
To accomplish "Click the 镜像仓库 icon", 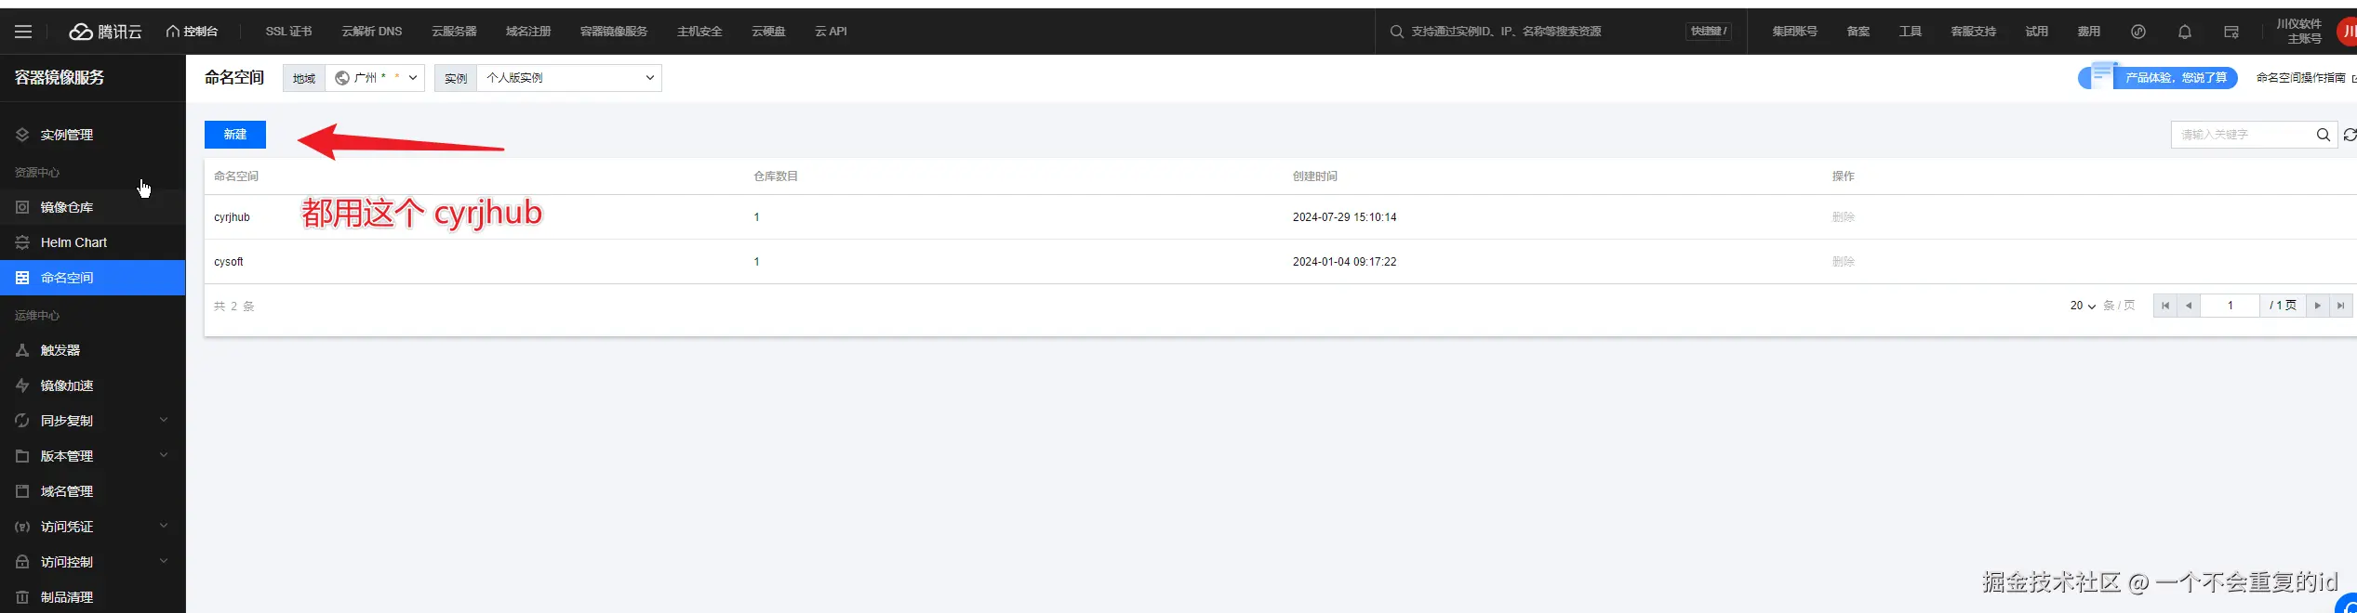I will pos(22,207).
